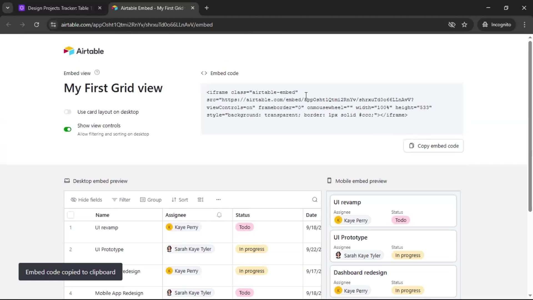Viewport: 533px width, 300px height.
Task: Select the UI Prototype row name
Action: click(x=109, y=249)
